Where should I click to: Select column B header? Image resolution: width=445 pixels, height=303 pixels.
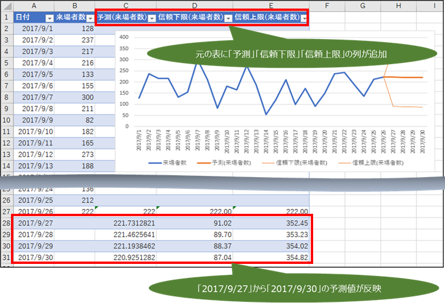[74, 5]
